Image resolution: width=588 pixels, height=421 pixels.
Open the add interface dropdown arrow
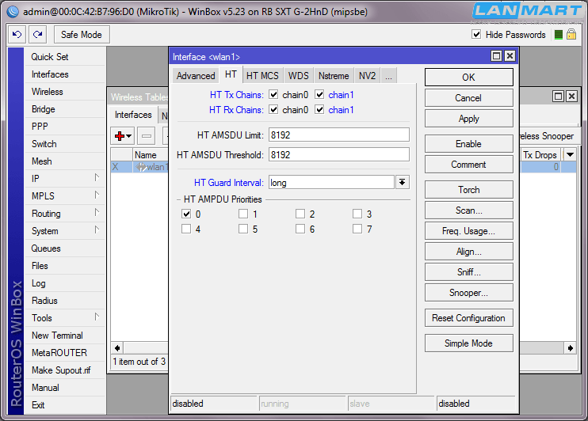point(129,136)
